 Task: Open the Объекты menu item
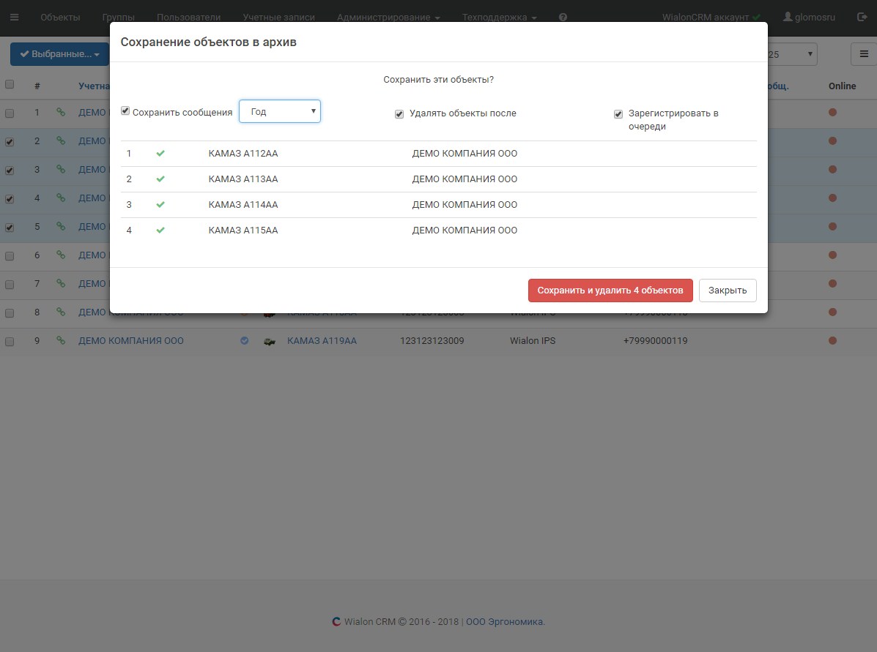[x=60, y=17]
